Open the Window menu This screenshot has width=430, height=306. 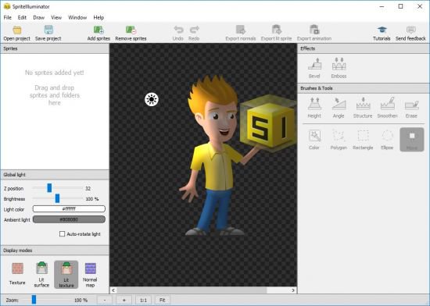click(x=77, y=17)
